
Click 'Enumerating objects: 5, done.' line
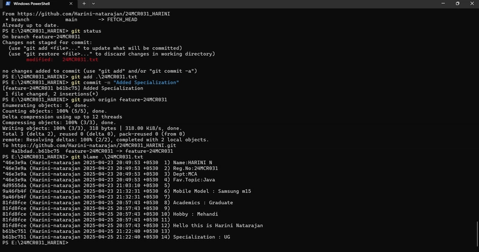click(x=46, y=106)
